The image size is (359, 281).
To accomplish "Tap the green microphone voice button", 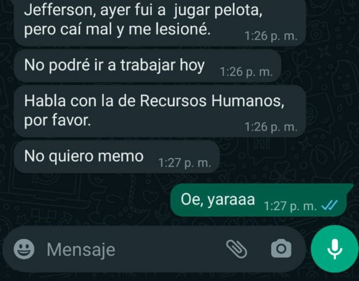I will 335,249.
